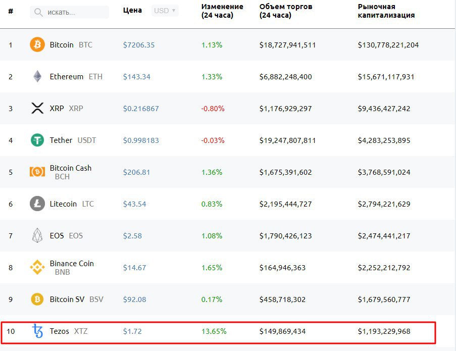Click the Bitcoin Cash logo icon
This screenshot has width=456, height=351.
tap(37, 172)
